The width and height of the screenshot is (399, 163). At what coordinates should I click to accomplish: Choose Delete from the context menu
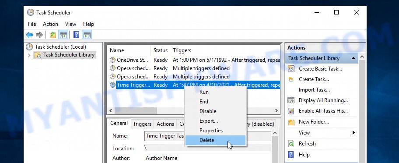(x=216, y=140)
